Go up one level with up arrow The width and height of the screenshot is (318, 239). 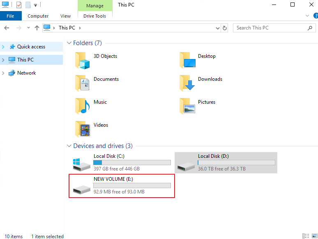(x=37, y=28)
